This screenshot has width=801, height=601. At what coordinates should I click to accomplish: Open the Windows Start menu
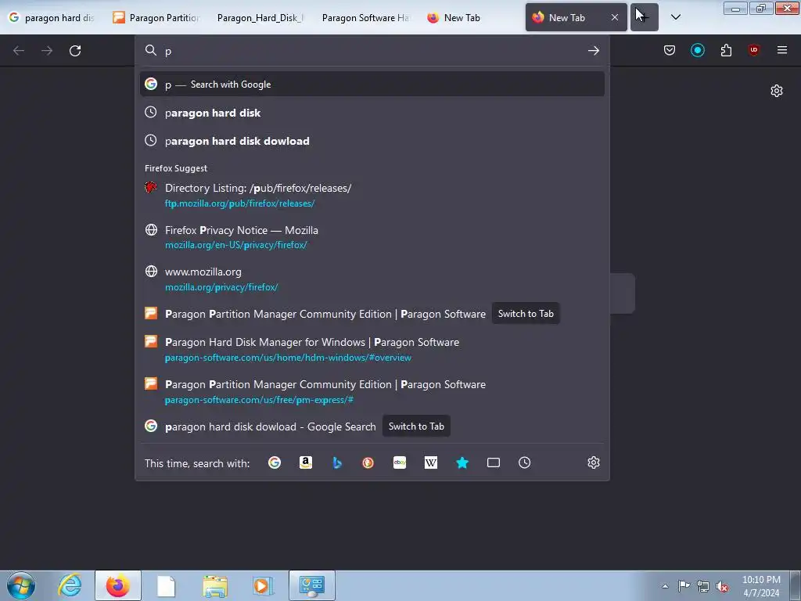point(21,585)
